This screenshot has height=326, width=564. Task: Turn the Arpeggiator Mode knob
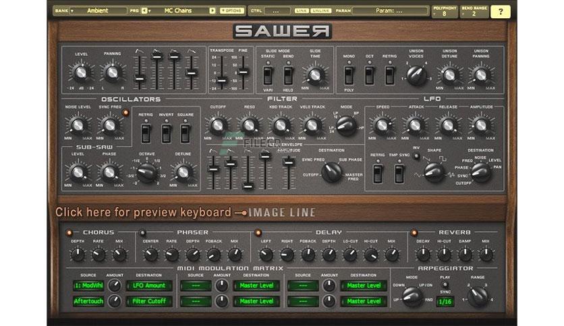[x=412, y=296]
